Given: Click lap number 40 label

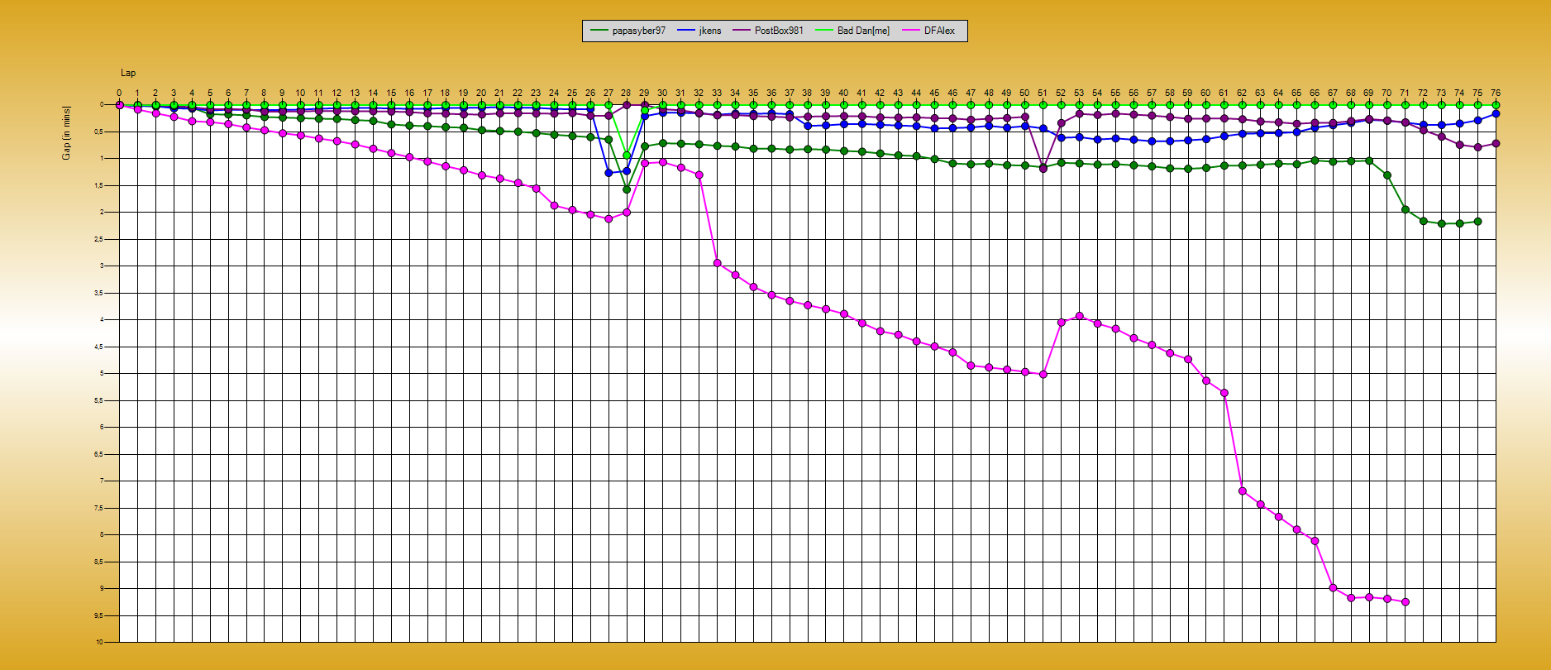Looking at the screenshot, I should pyautogui.click(x=843, y=93).
